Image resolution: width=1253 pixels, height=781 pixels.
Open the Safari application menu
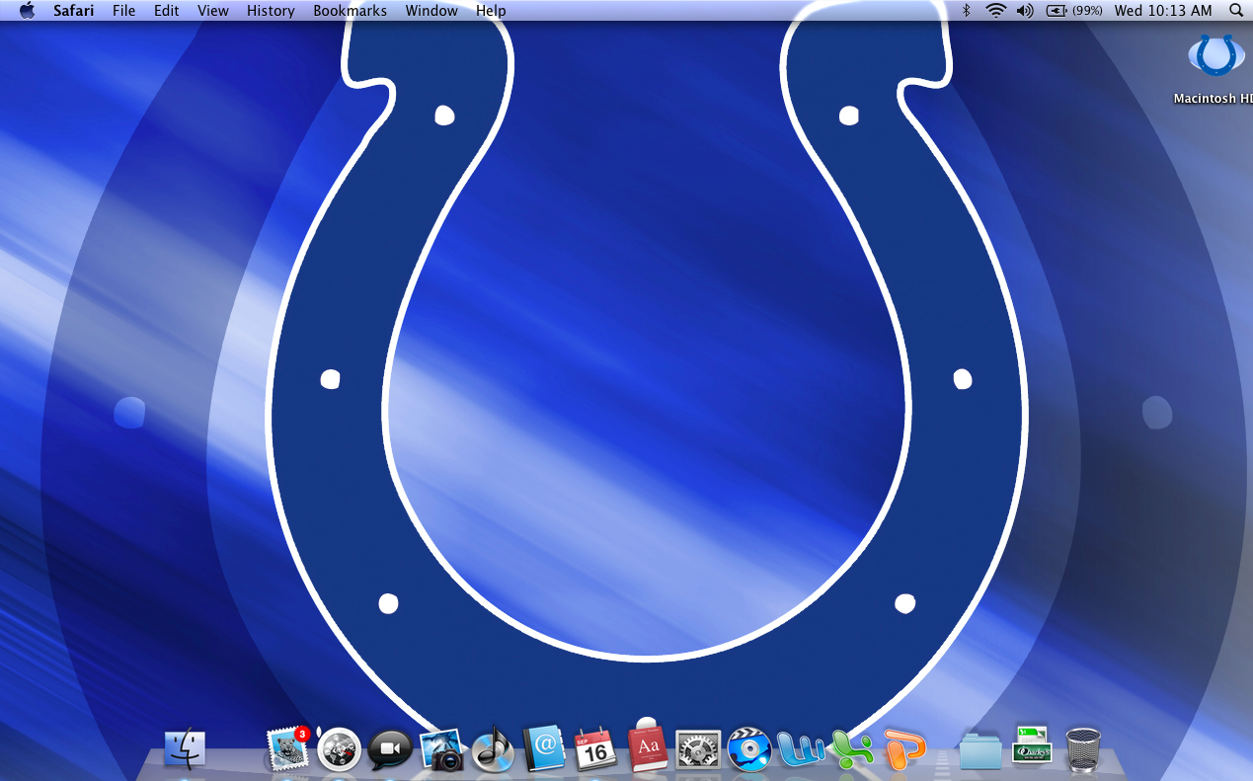(x=74, y=11)
